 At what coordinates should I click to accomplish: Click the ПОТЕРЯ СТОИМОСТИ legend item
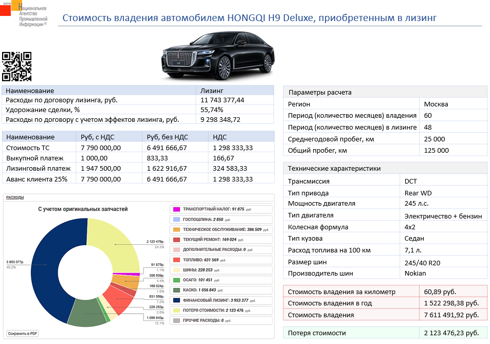pos(220,310)
